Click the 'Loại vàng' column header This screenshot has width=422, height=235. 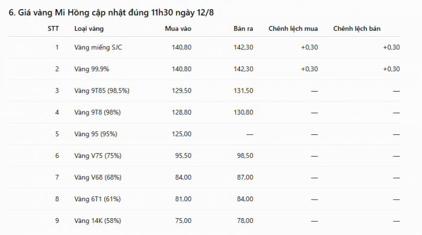[89, 29]
